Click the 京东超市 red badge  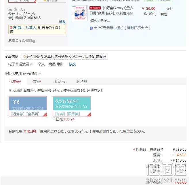(95, 8)
